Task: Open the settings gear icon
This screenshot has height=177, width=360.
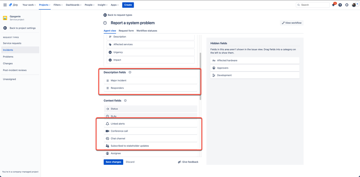Action: coord(347,5)
